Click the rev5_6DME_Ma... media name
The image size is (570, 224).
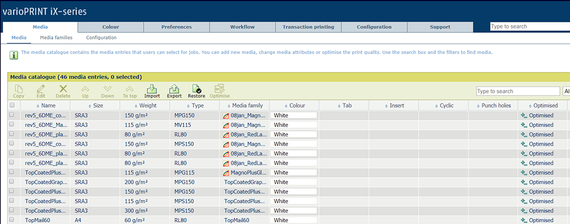[46, 125]
